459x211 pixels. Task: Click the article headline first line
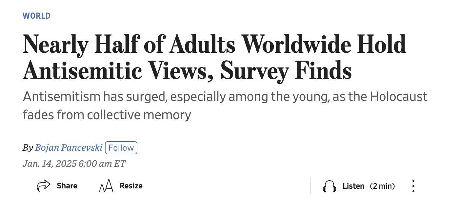pos(214,45)
